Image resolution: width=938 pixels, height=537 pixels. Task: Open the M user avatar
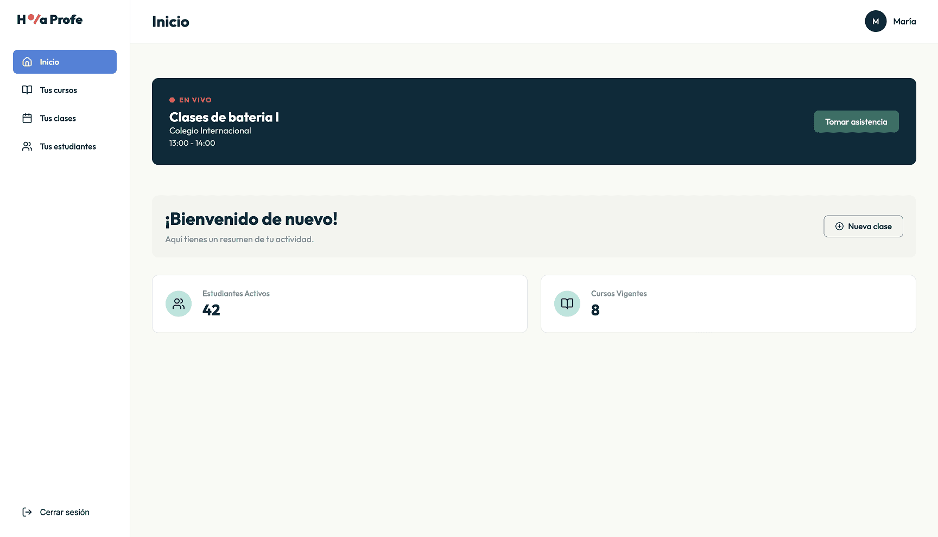tap(876, 22)
